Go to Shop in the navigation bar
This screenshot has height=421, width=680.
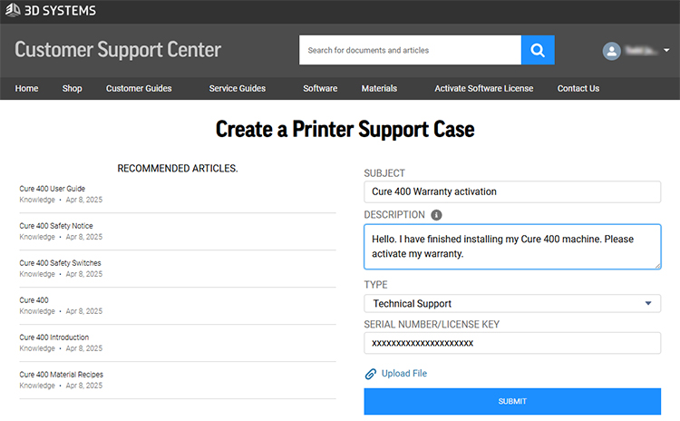(x=72, y=89)
